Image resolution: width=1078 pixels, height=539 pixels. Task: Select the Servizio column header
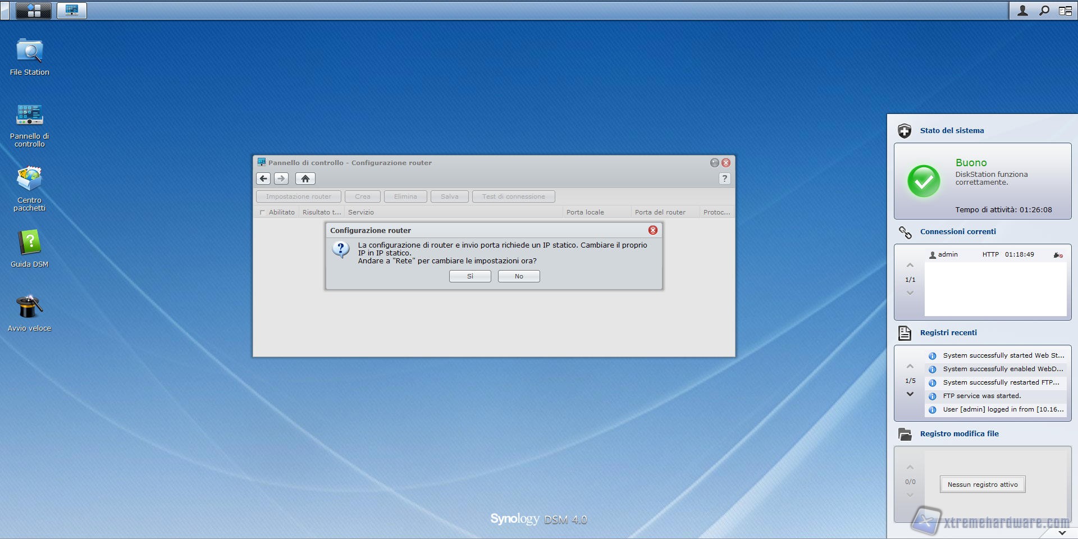pos(361,212)
